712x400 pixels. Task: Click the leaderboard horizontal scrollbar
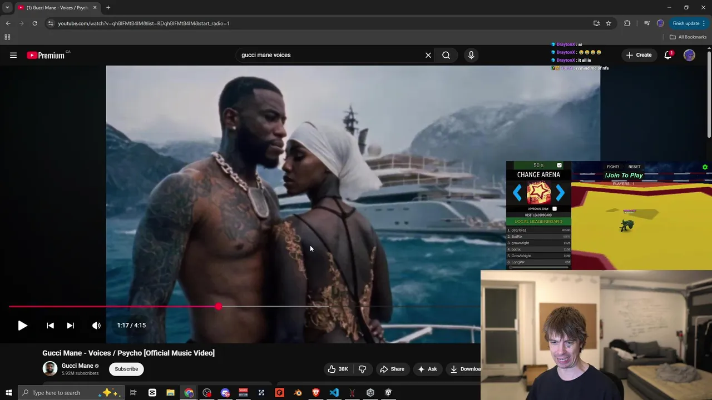point(538,267)
